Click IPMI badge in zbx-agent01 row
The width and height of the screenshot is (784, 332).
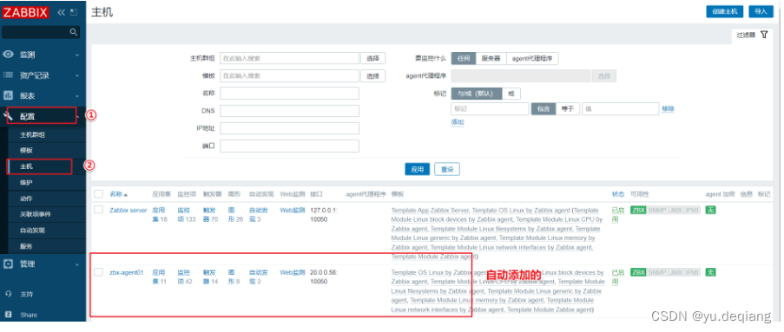tap(692, 272)
